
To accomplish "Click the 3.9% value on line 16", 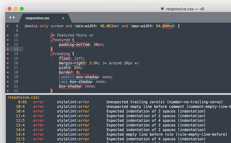I will (x=94, y=63).
